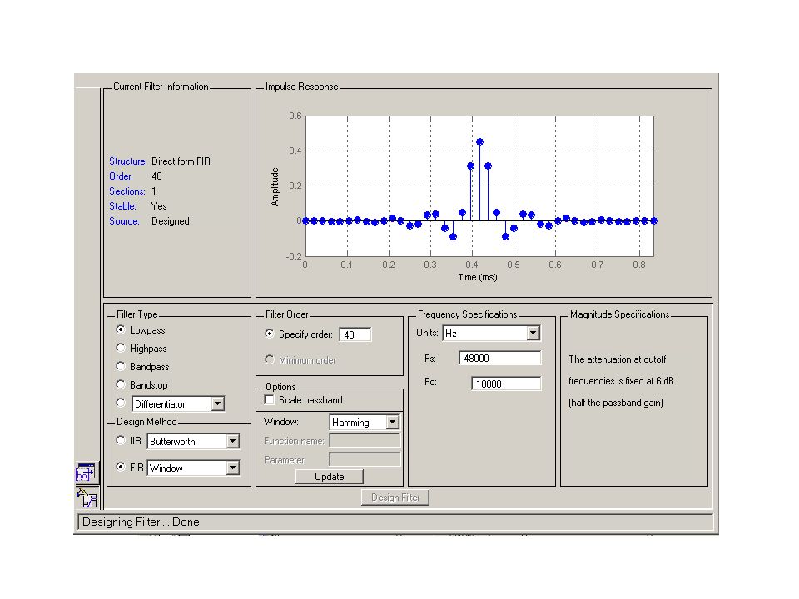
Task: Select the Minimum order option
Action: tap(270, 359)
